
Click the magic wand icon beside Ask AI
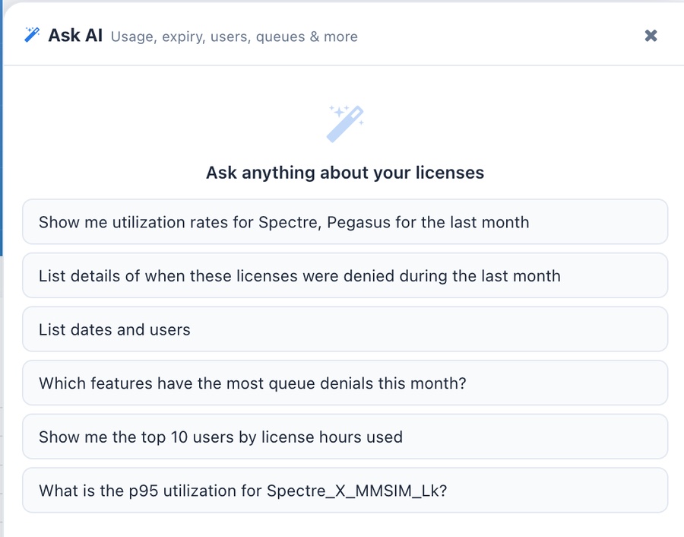coord(32,35)
